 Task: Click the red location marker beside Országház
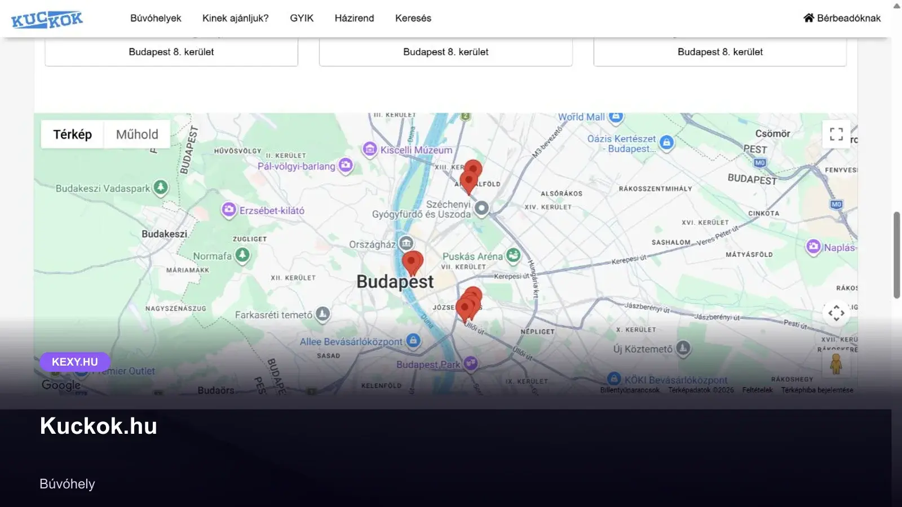412,263
